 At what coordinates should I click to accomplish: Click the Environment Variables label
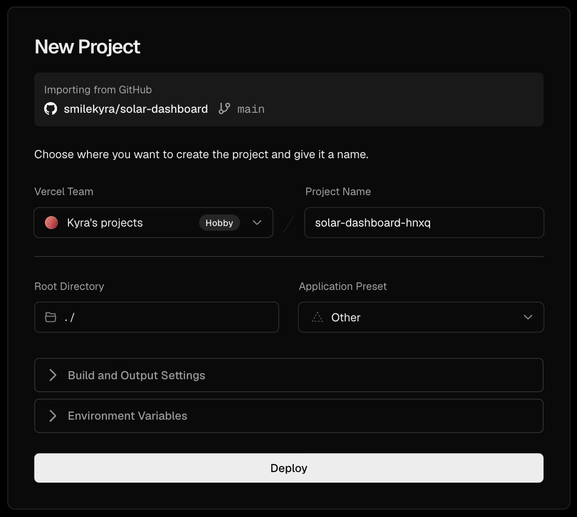[x=127, y=416]
